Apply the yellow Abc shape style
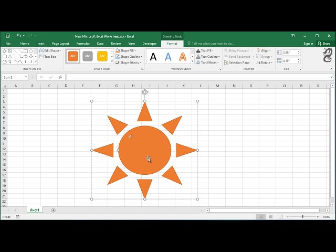 [102, 56]
